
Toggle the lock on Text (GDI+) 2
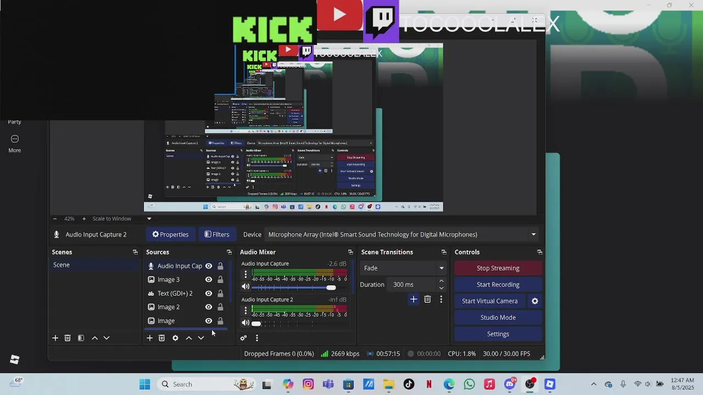(x=220, y=294)
